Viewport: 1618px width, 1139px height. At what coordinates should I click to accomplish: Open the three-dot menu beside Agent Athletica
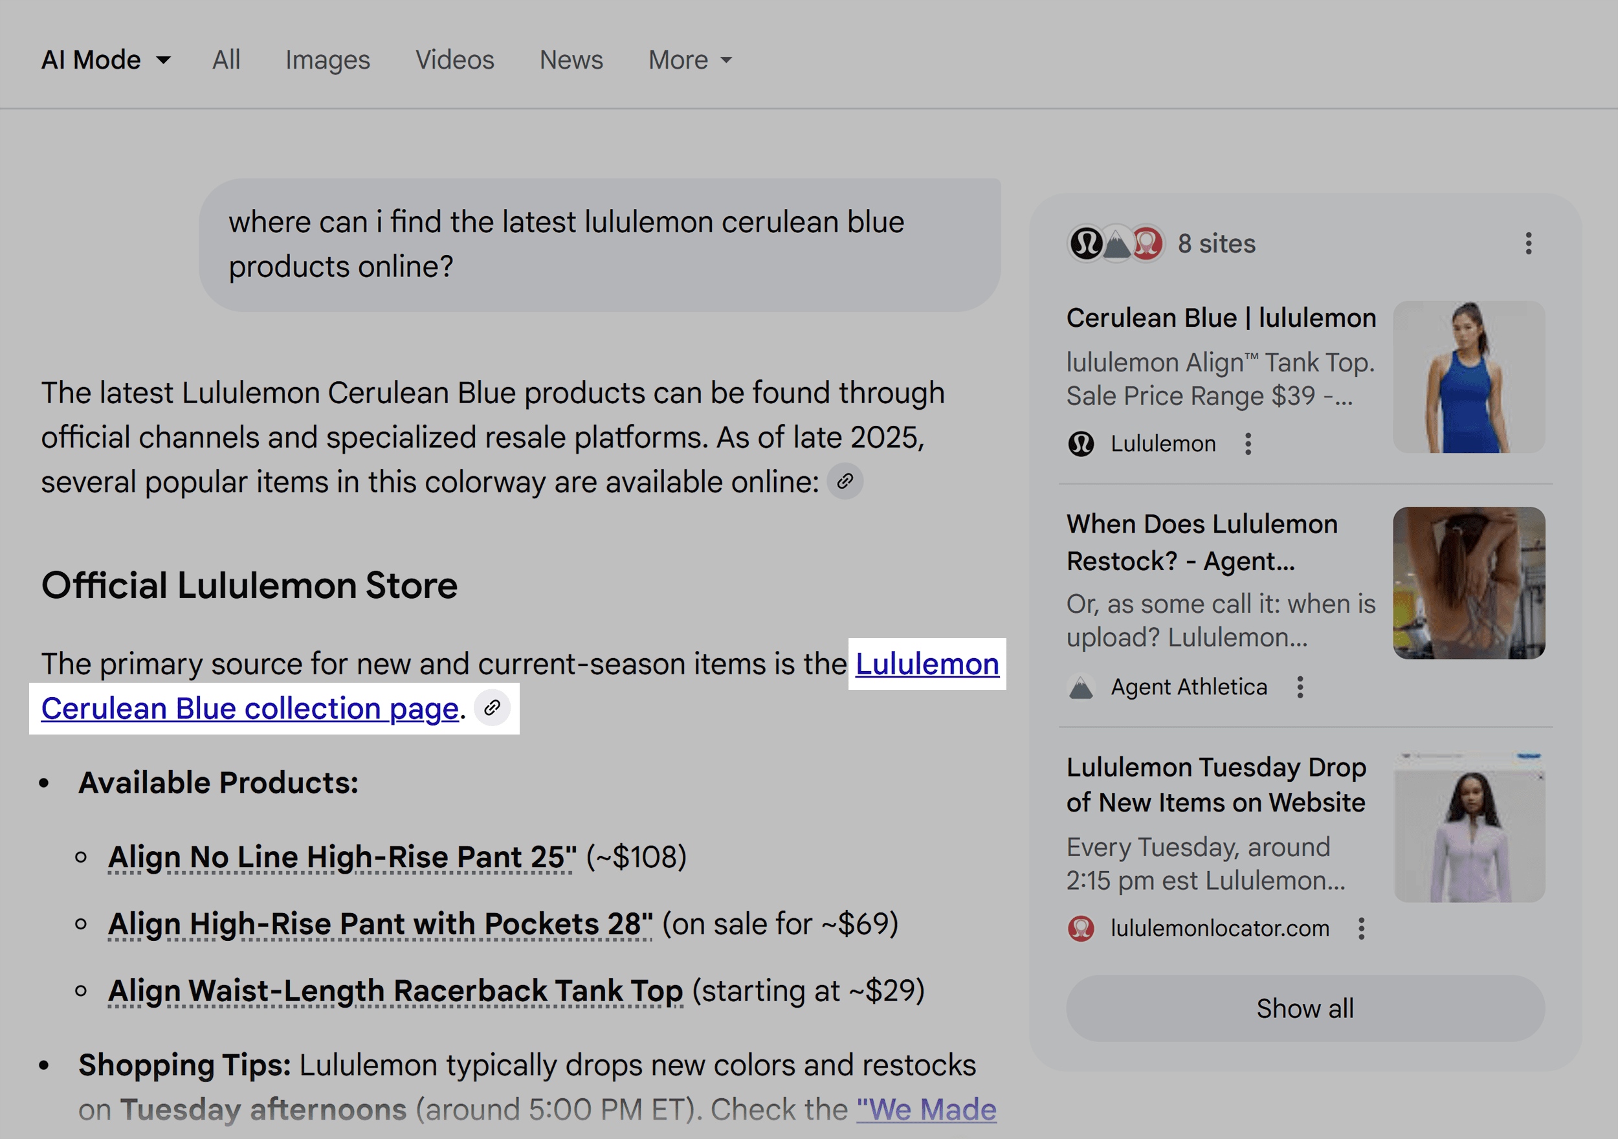click(1300, 687)
